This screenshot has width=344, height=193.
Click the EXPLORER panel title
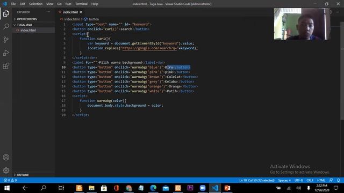tap(23, 12)
